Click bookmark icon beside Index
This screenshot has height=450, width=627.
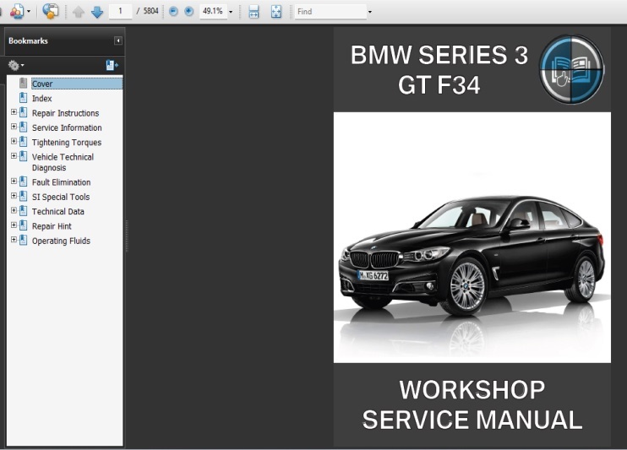point(24,98)
